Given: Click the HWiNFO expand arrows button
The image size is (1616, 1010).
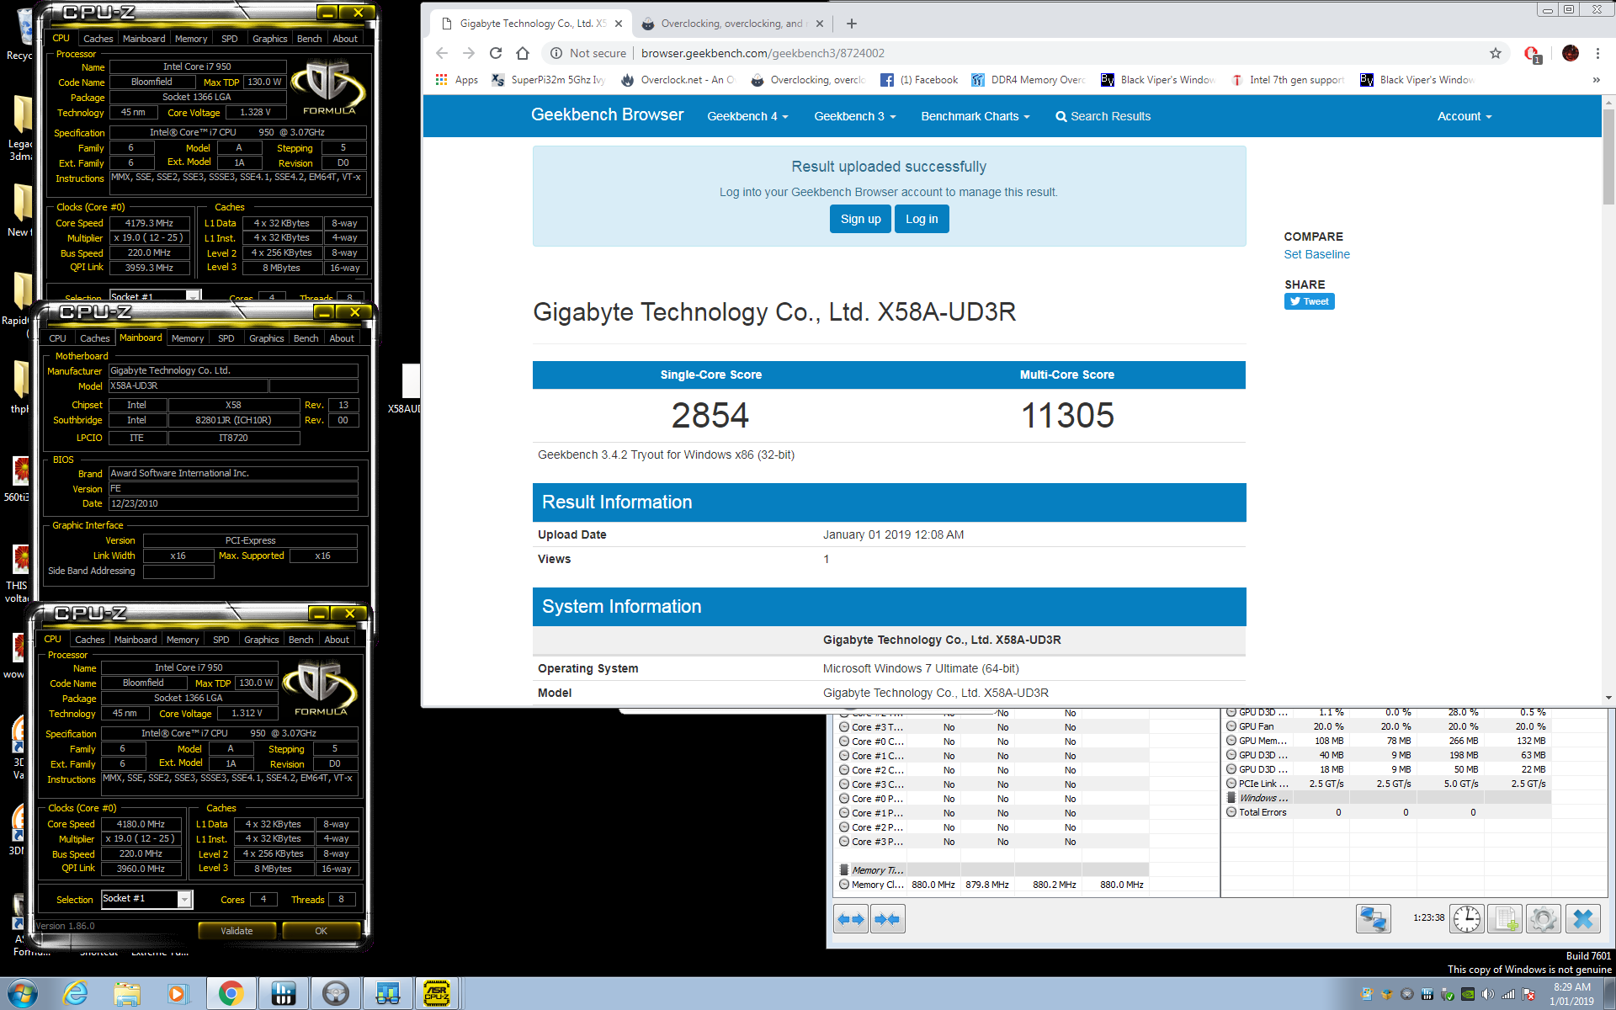Looking at the screenshot, I should pyautogui.click(x=851, y=919).
